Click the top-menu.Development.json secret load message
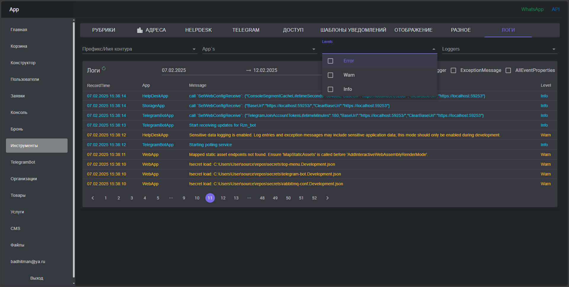The image size is (569, 287). (262, 164)
